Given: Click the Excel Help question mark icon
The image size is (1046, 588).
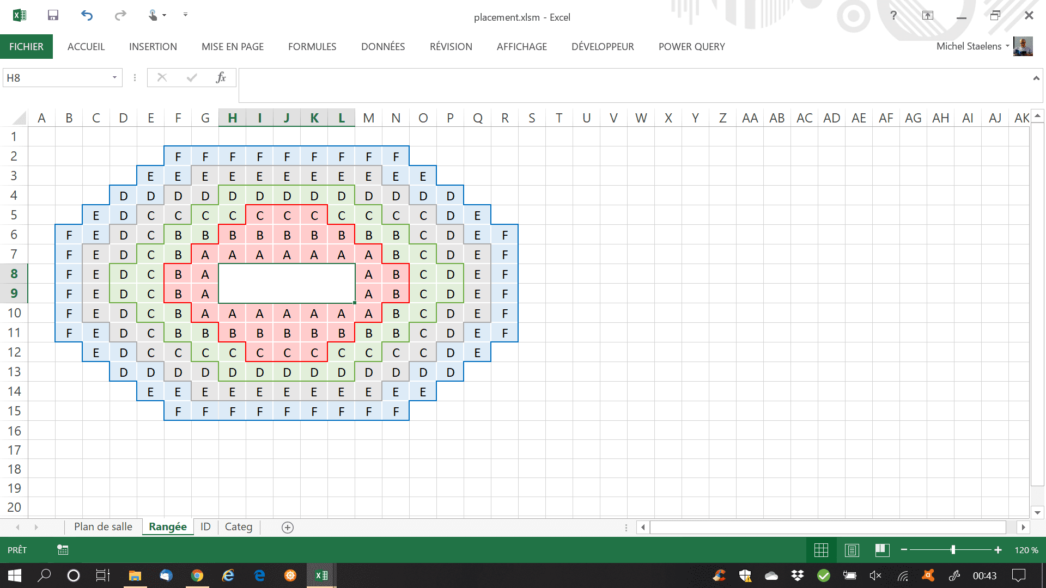Looking at the screenshot, I should point(893,15).
